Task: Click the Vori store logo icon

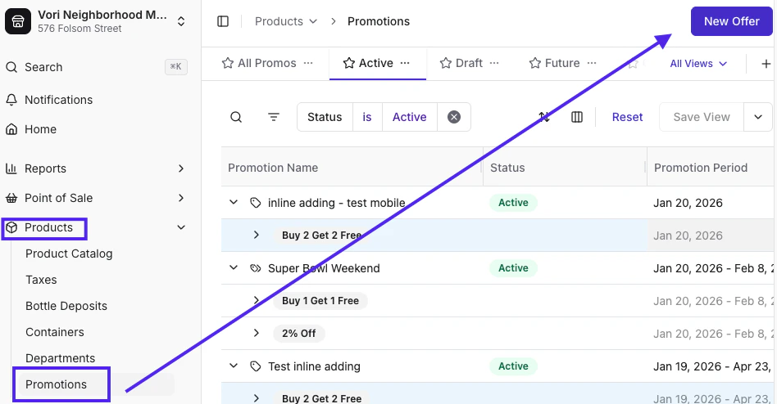Action: point(18,21)
